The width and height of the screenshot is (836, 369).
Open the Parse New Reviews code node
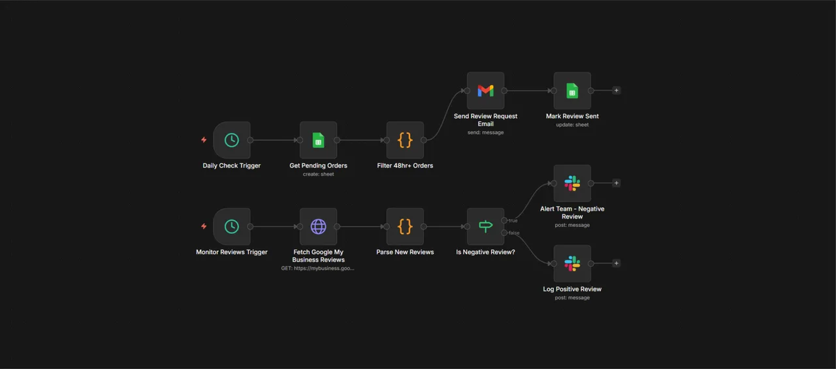[405, 226]
